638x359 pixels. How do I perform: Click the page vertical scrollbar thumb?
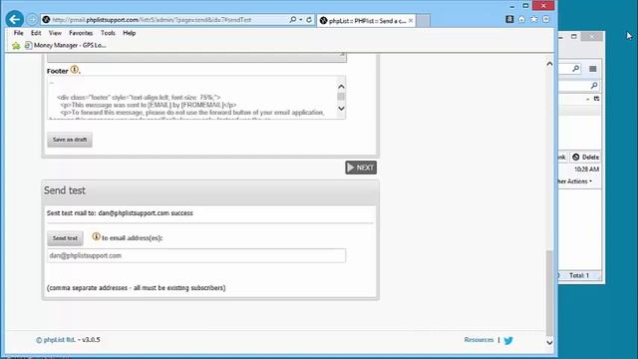[549, 293]
